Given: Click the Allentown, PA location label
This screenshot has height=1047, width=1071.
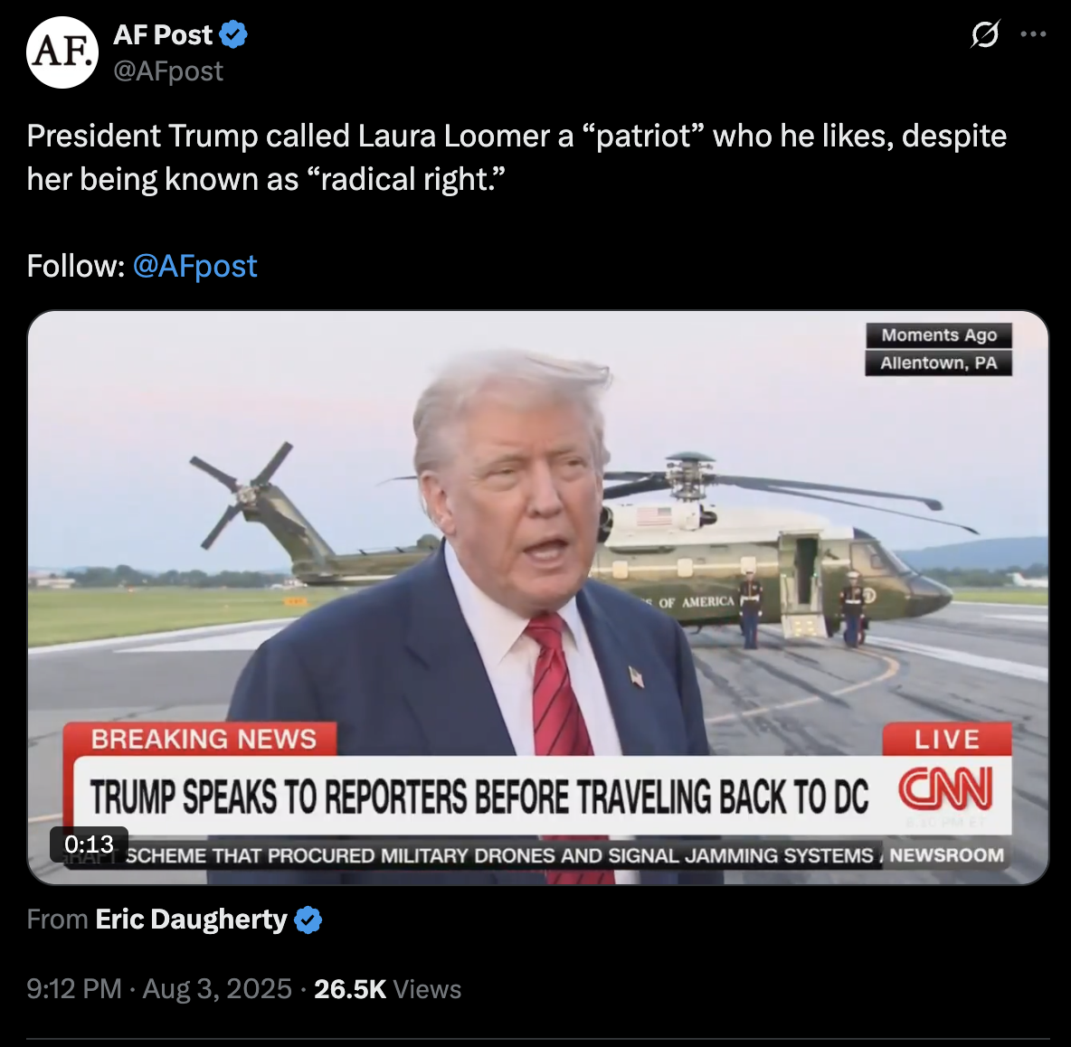Looking at the screenshot, I should [x=939, y=363].
